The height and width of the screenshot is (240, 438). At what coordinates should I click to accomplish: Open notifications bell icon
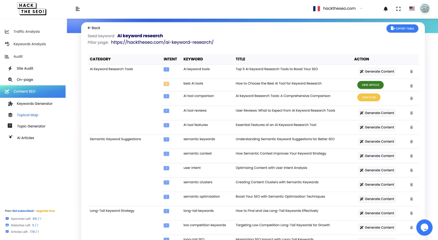click(x=386, y=9)
